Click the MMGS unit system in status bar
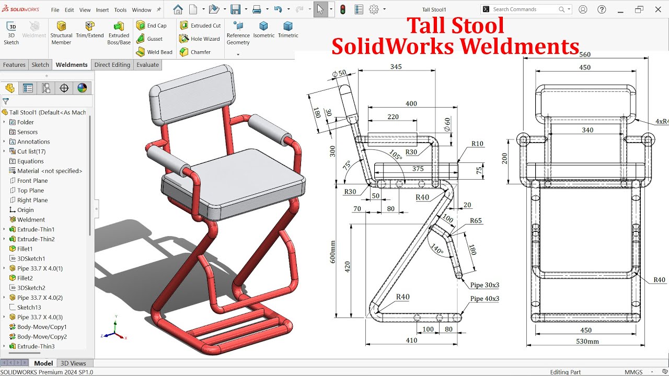 click(x=633, y=372)
